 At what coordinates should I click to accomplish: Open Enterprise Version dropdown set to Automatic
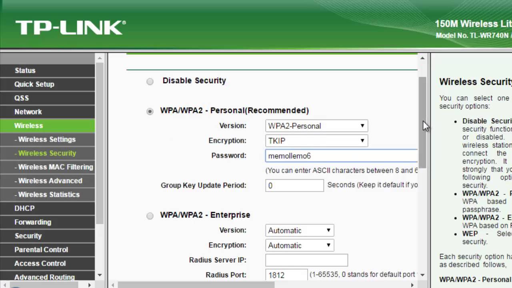tap(300, 230)
